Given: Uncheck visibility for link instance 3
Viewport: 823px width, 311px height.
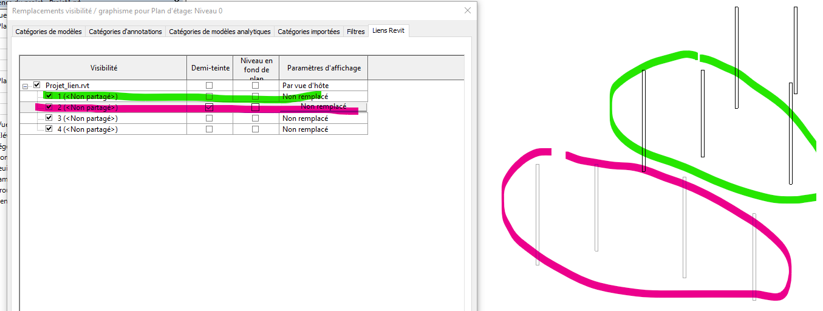Looking at the screenshot, I should click(49, 118).
